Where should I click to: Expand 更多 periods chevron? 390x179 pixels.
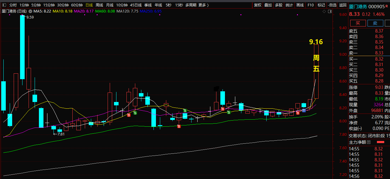click(x=208, y=5)
